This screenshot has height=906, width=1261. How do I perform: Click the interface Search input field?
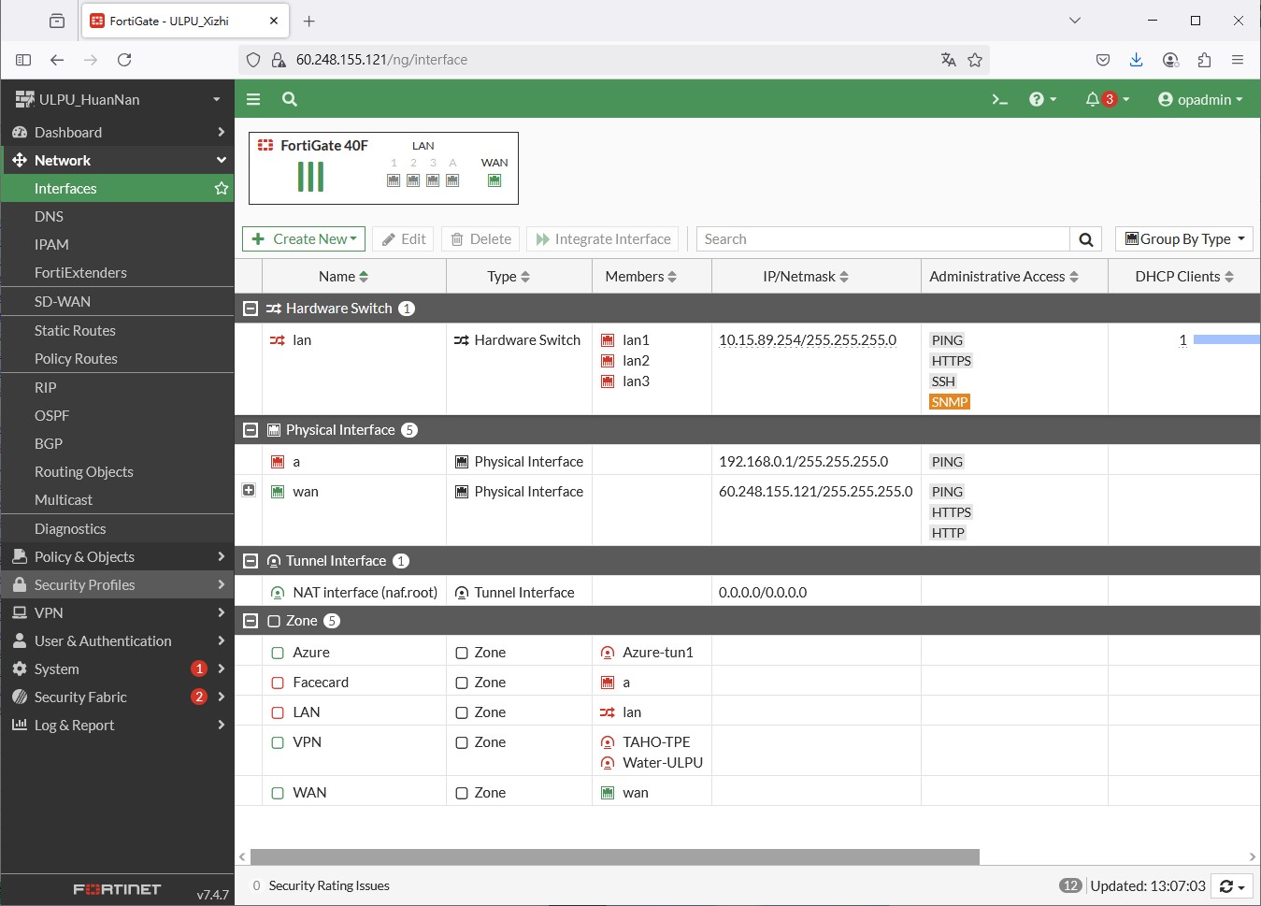point(881,239)
